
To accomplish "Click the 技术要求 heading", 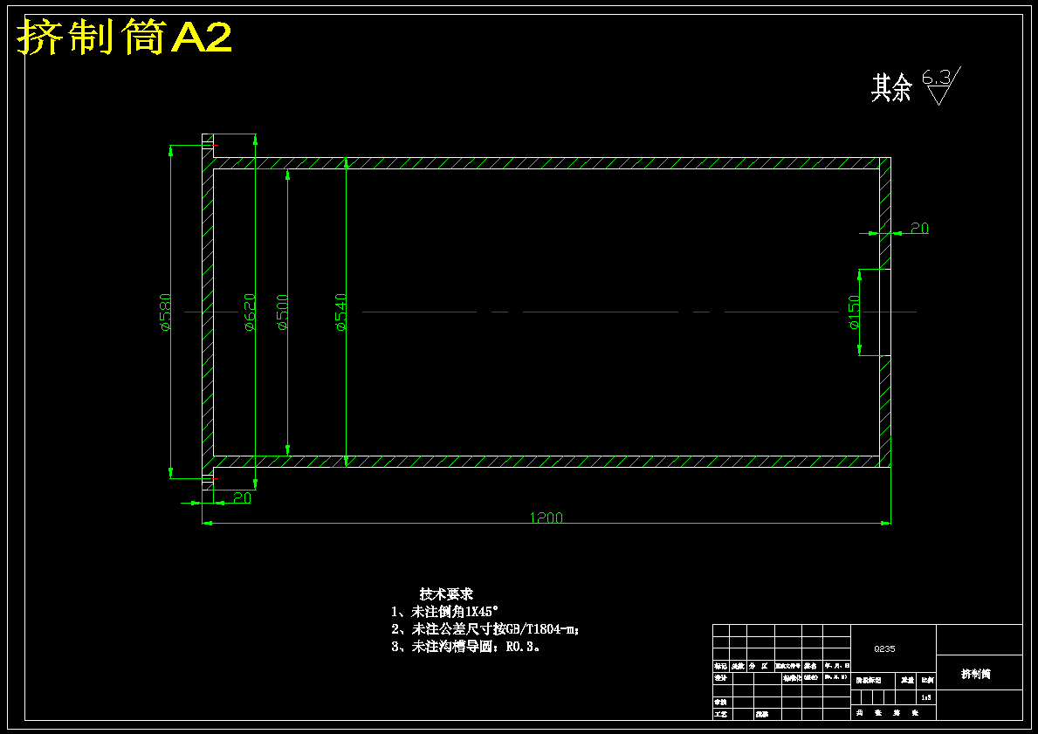I will 446,593.
